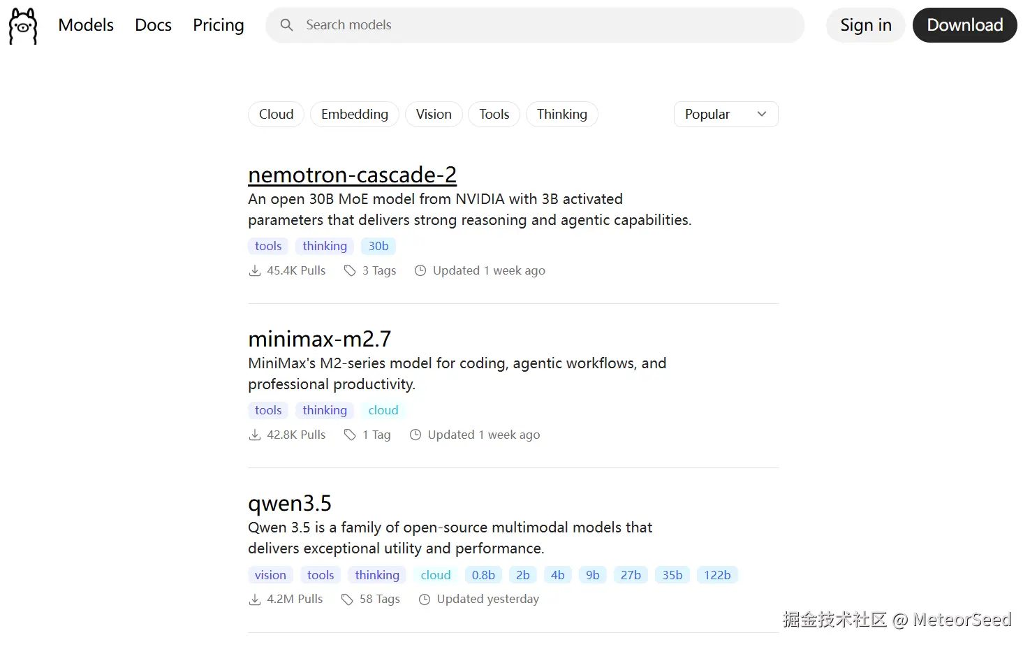
Task: Click the tag icon beside 3 Tags
Action: click(350, 271)
